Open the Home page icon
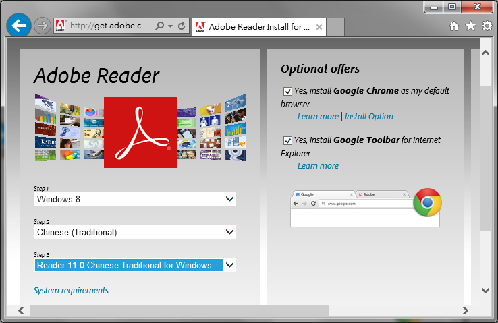 pos(454,26)
